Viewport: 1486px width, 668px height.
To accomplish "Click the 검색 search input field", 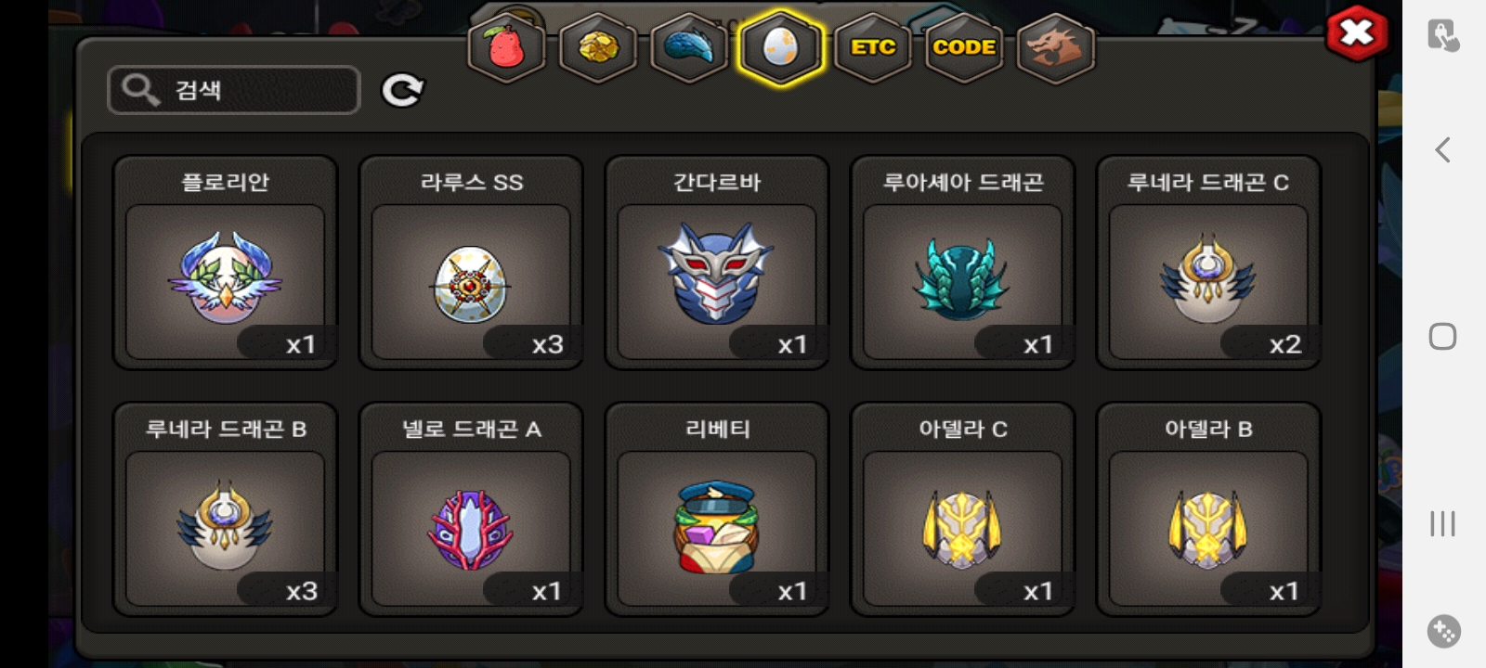I will pos(234,90).
